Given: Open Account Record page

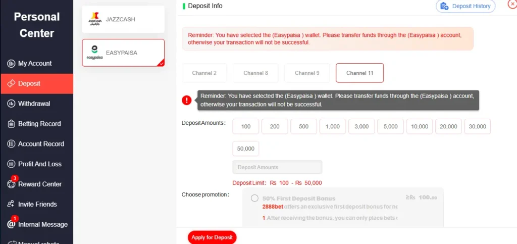Looking at the screenshot, I should [36, 144].
